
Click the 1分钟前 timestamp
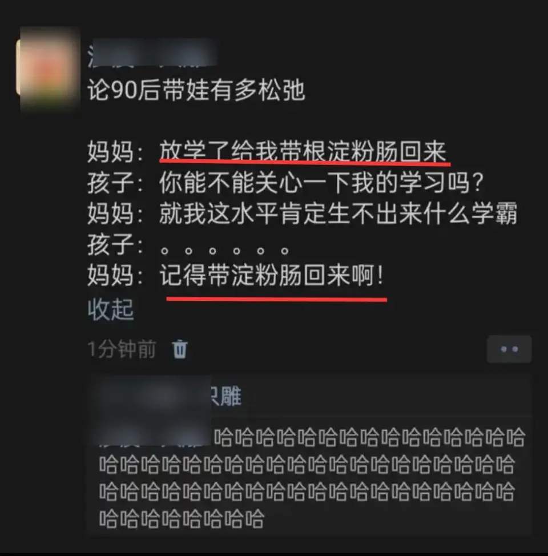click(x=122, y=349)
